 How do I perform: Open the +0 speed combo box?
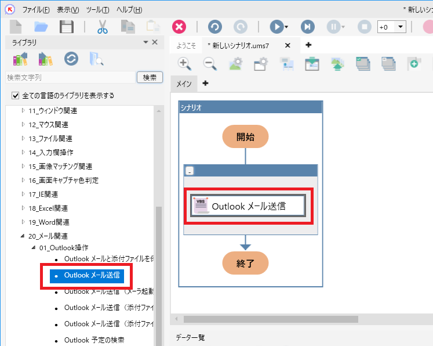[392, 27]
